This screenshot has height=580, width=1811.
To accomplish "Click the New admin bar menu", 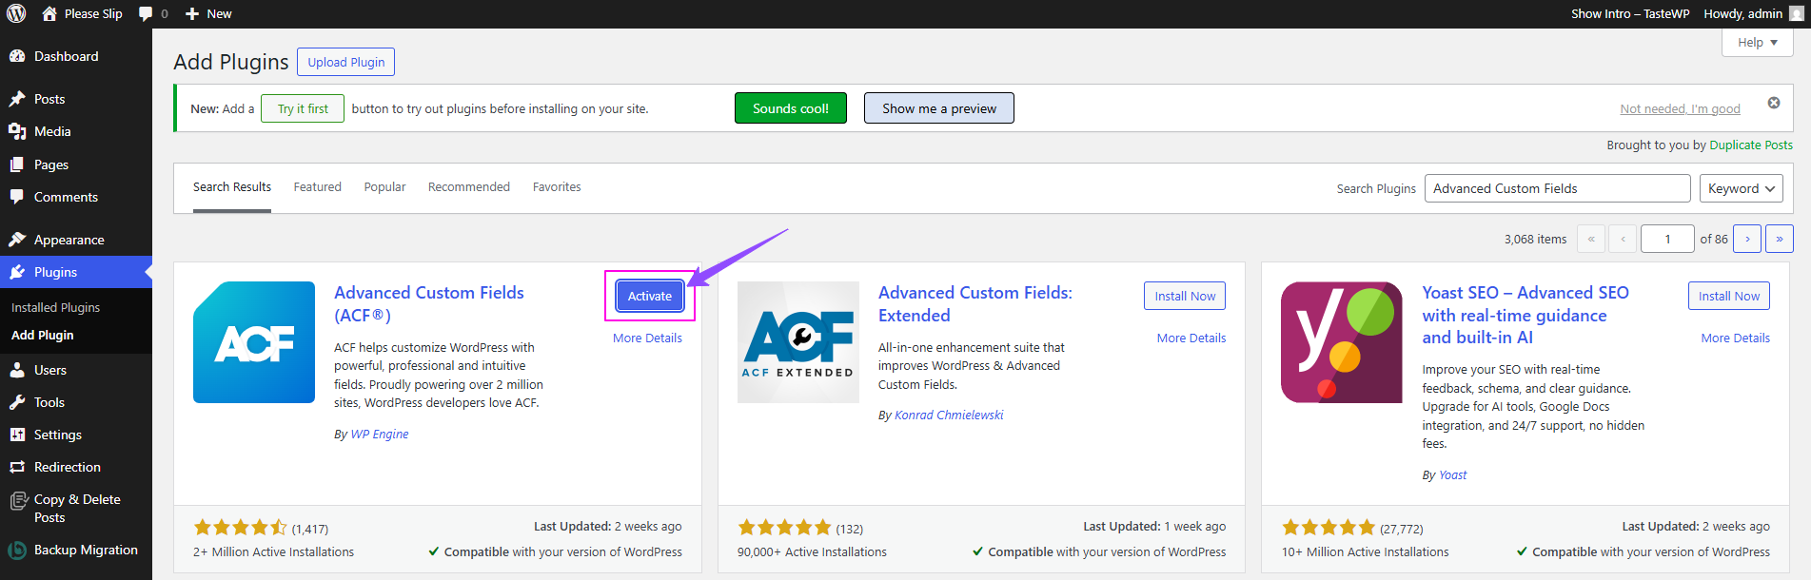I will click(208, 13).
